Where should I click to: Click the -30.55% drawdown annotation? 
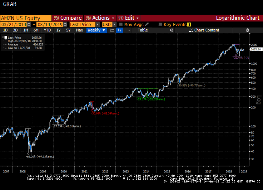[192, 86]
